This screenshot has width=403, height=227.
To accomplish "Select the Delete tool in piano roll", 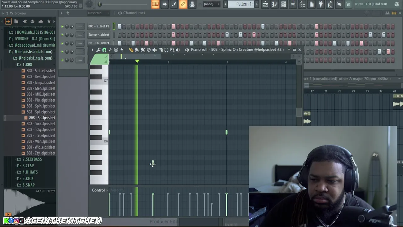I will [x=149, y=50].
